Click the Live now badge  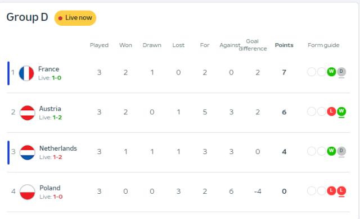point(75,18)
